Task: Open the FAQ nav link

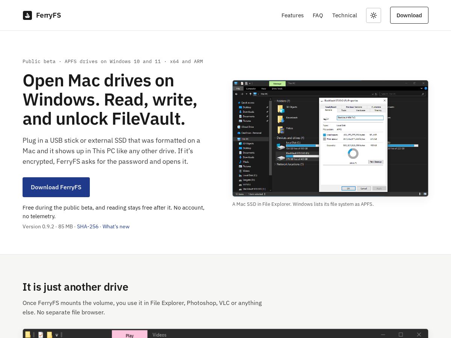Action: tap(318, 15)
